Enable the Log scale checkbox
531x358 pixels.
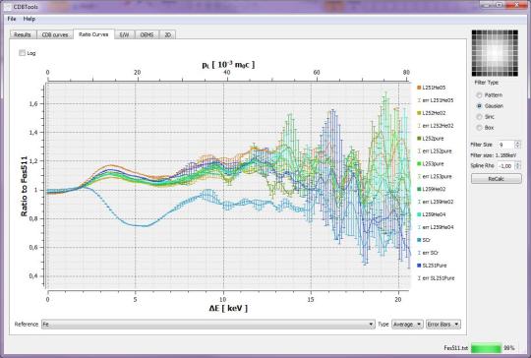click(x=22, y=53)
